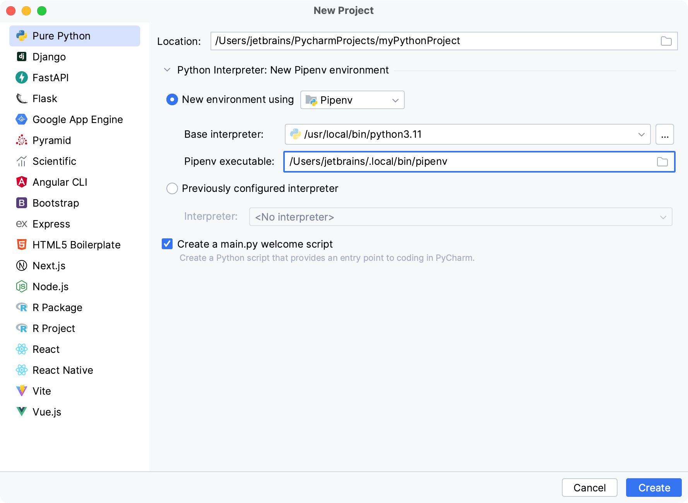Open the Location folder browser icon
688x503 pixels.
point(666,41)
